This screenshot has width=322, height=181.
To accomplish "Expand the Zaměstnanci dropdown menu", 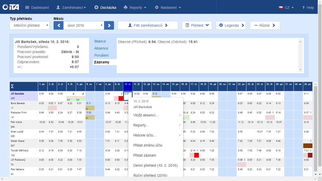I will (71, 8).
